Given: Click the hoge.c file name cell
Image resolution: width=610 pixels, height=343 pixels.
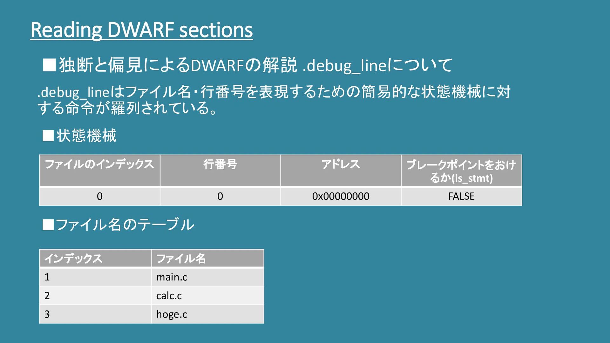Looking at the screenshot, I should pos(172,314).
